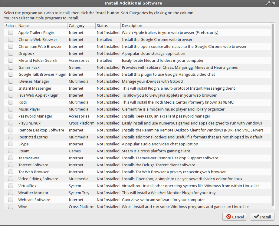Click the 'Teamviewer' name cell
The image size is (279, 226).
pos(29,158)
